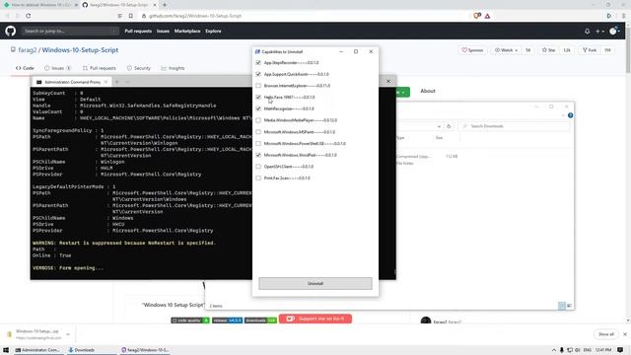Switch to the repository Security tab
The image size is (631, 355).
138,68
